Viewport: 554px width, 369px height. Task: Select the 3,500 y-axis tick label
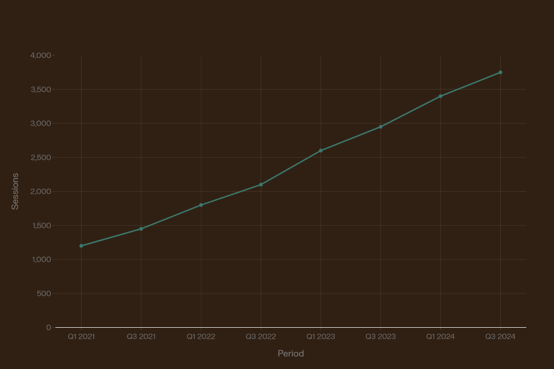41,90
